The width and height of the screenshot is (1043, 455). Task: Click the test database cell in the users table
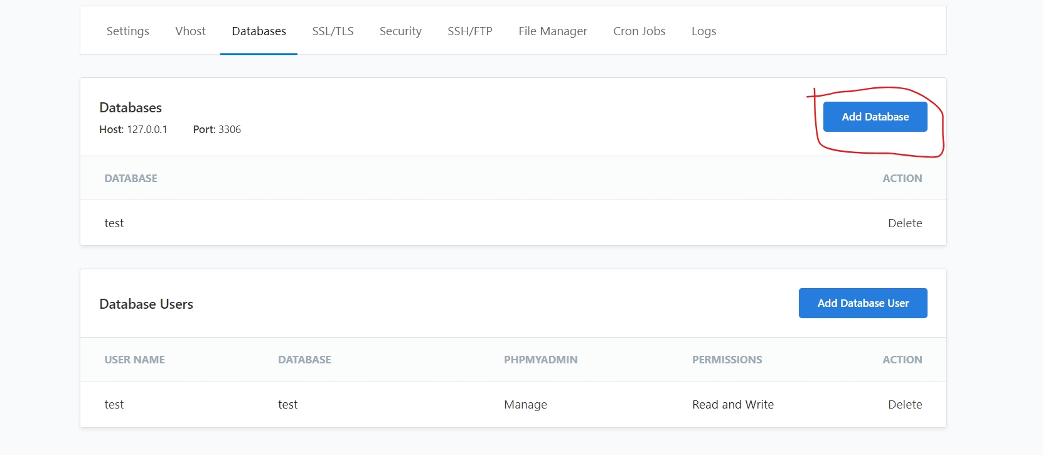pos(288,404)
